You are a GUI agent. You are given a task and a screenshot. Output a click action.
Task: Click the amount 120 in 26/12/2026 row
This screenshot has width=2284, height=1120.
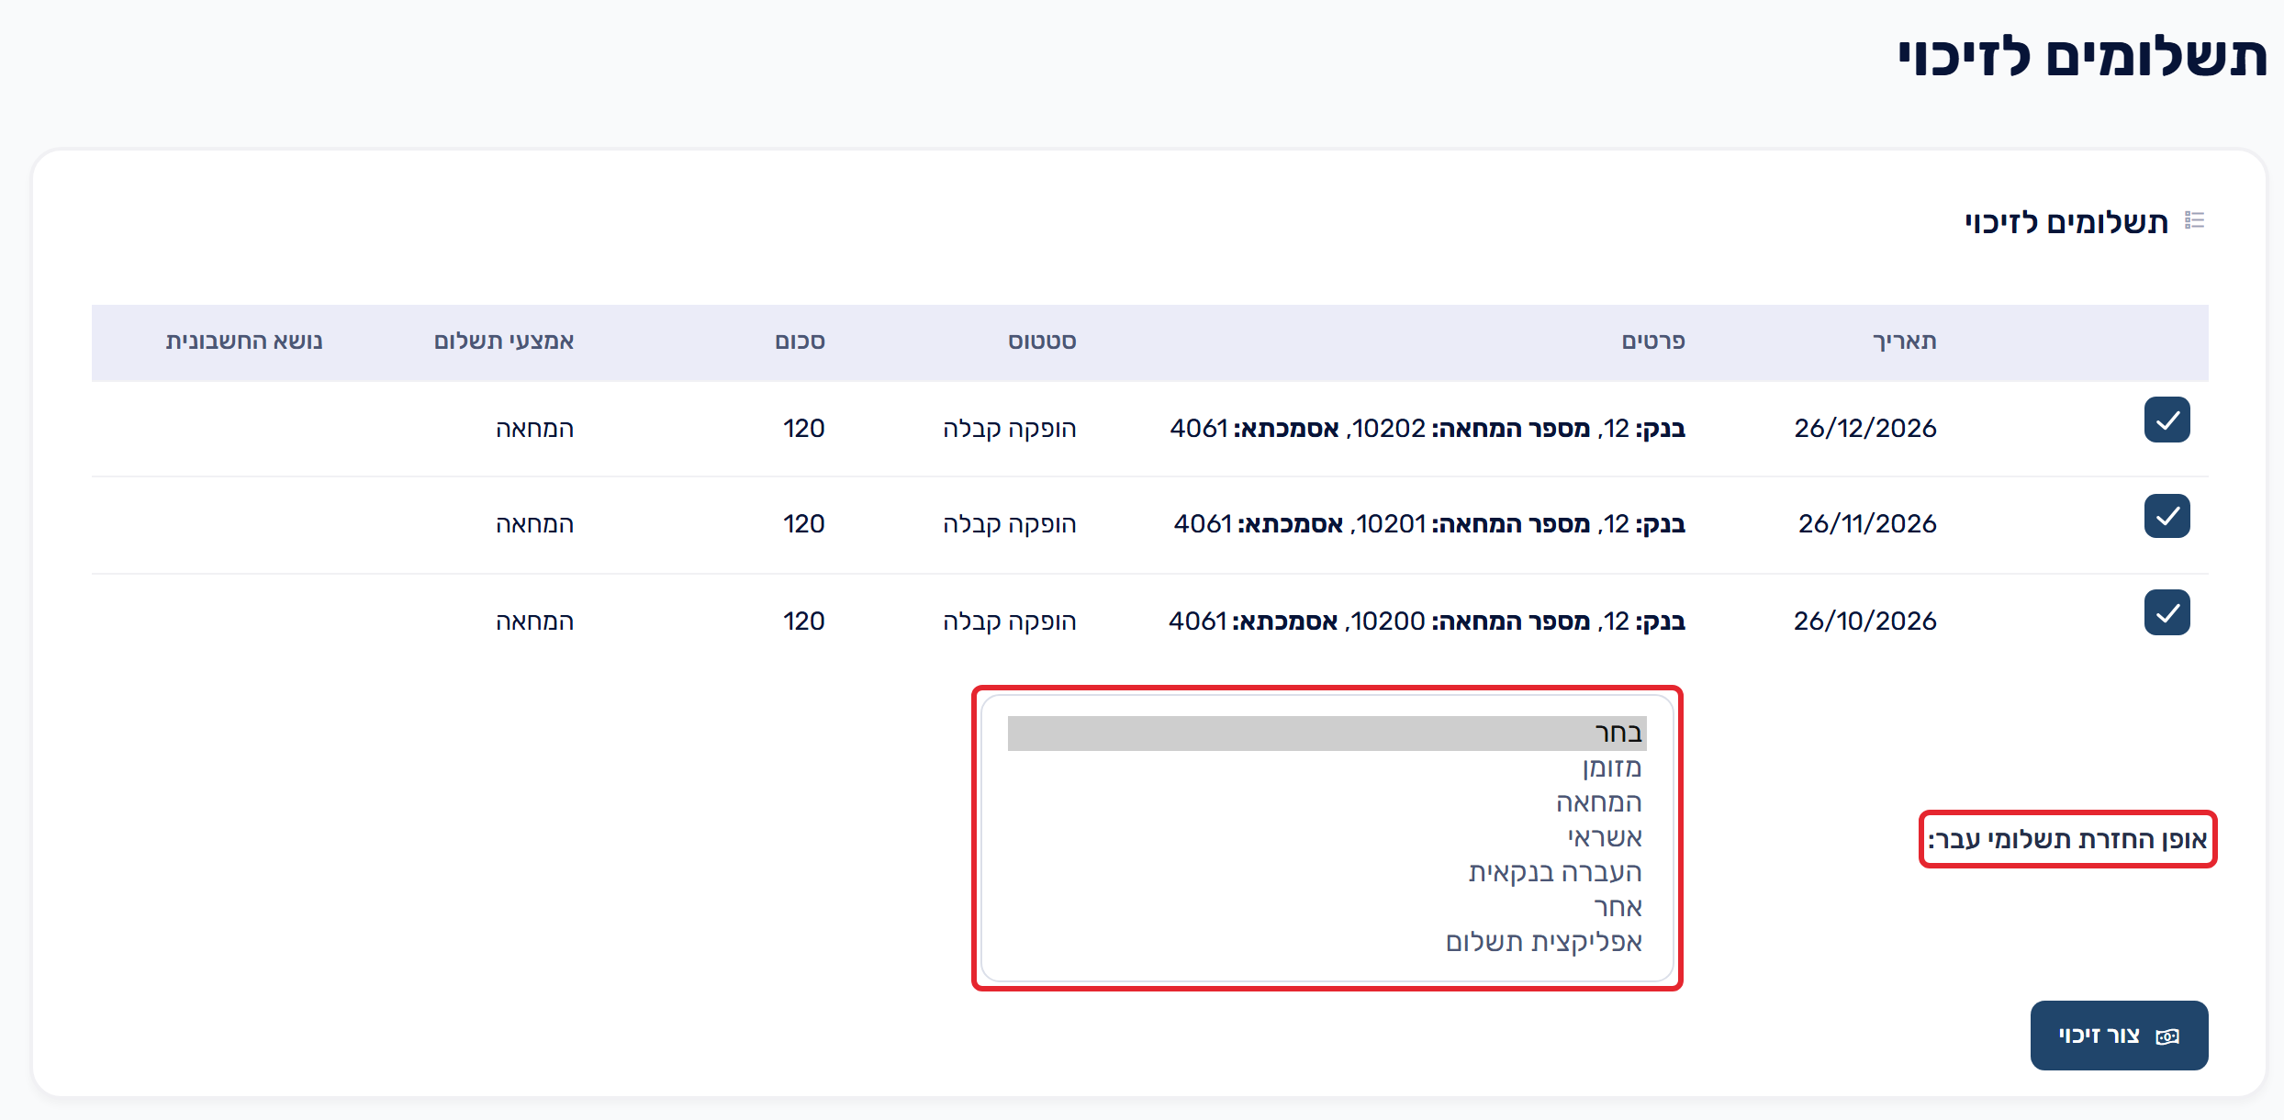(x=804, y=429)
